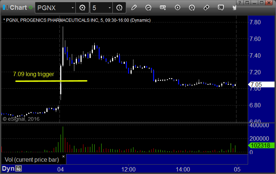Click the green status circle indicator
The width and height of the screenshot is (276, 174).
pos(30,8)
